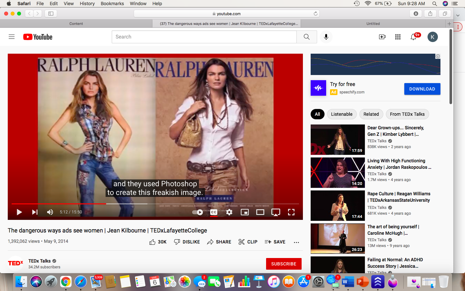Select From TEDx Talks chip
The height and width of the screenshot is (291, 465).
[x=407, y=114]
